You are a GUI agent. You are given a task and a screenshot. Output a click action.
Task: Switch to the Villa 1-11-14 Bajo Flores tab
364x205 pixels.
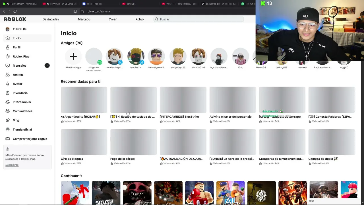pos(179,4)
